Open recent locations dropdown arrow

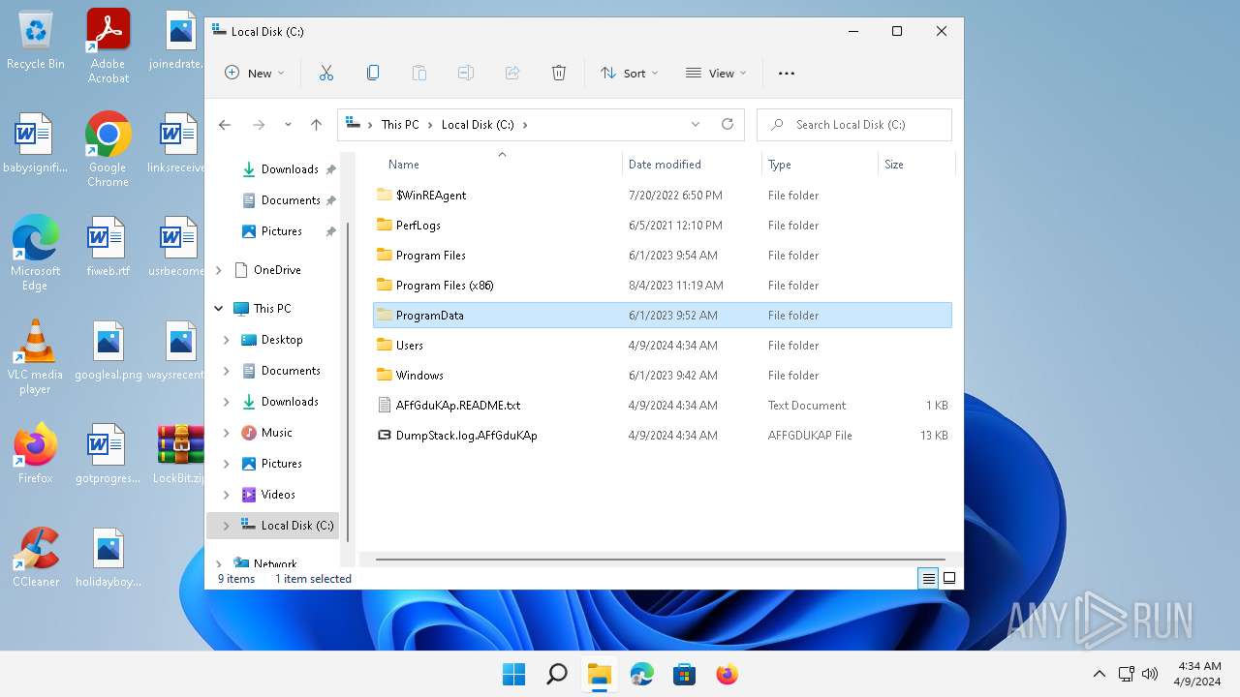[288, 125]
